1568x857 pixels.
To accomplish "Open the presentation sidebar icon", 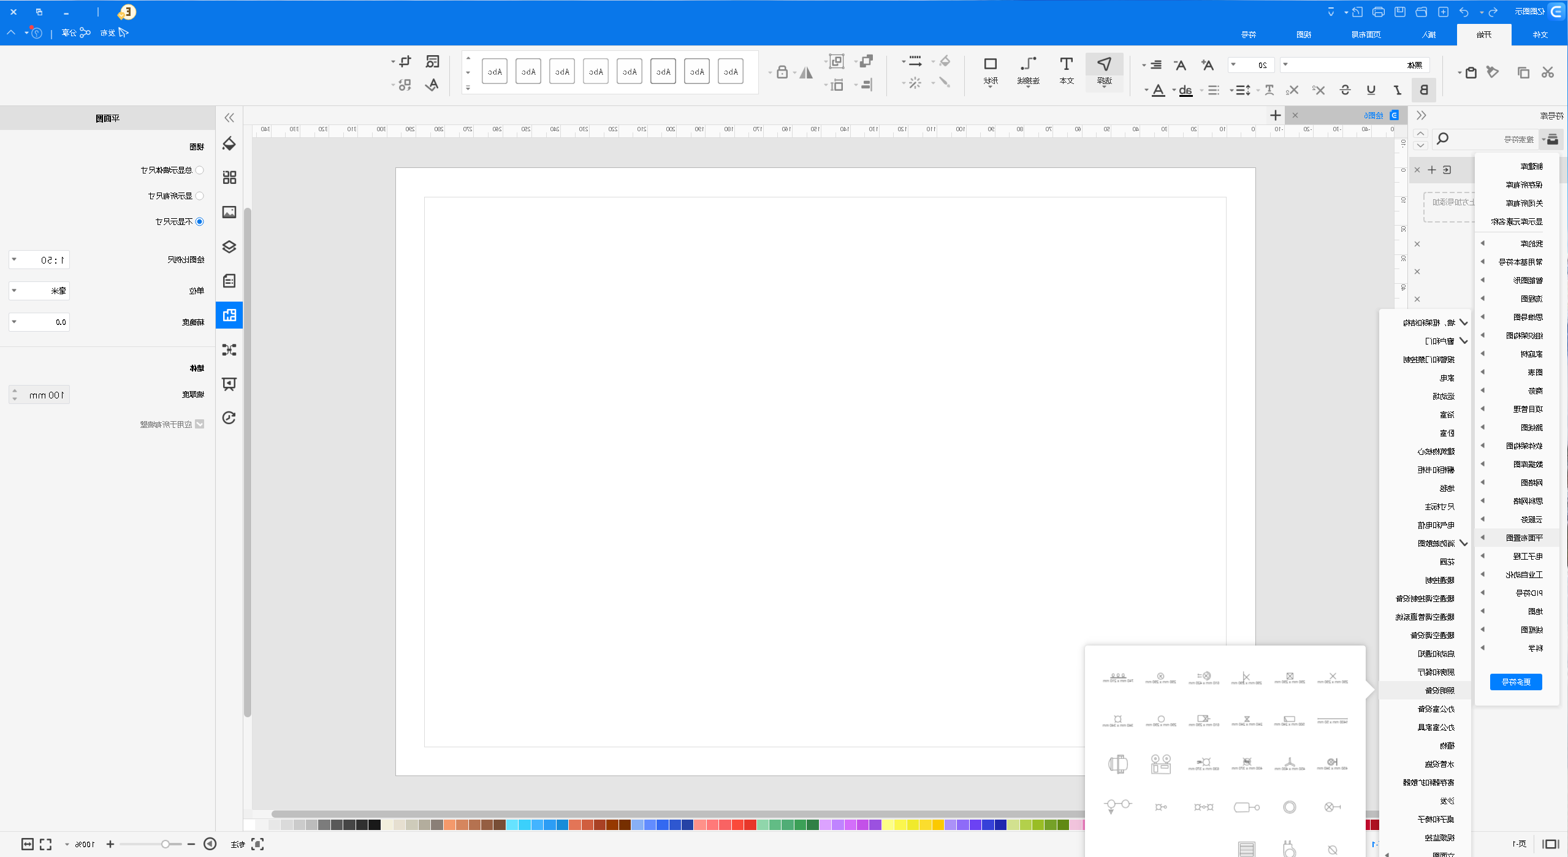I will click(x=229, y=384).
